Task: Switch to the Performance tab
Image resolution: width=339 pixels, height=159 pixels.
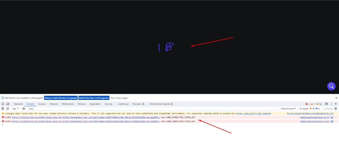Action: click(68, 104)
